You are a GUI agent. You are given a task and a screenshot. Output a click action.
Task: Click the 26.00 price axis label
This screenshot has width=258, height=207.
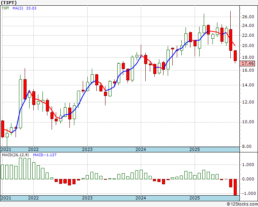[248, 17]
